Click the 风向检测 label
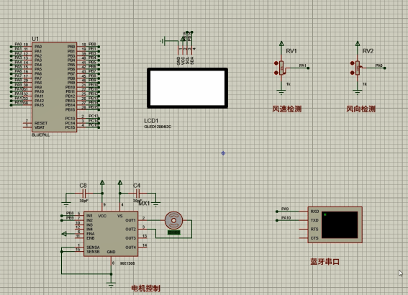Viewport: 408px width, 295px height. pyautogui.click(x=361, y=109)
